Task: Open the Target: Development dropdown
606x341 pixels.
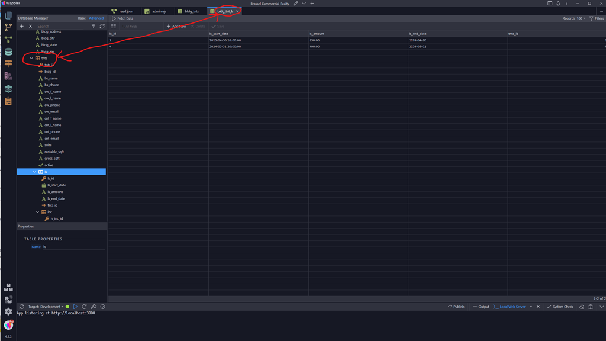Action: [45, 307]
